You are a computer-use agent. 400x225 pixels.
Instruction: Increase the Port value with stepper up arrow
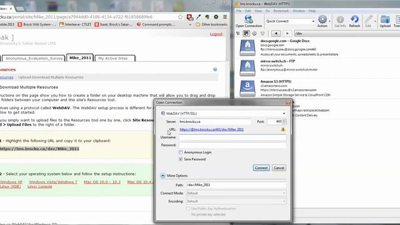coord(284,120)
